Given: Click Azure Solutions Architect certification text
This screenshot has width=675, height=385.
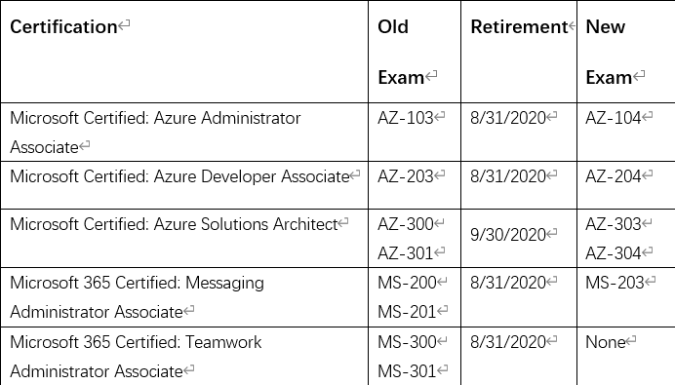Looking at the screenshot, I should click(174, 224).
